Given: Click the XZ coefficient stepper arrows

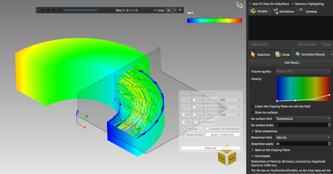Looking at the screenshot, I should 239,115.
